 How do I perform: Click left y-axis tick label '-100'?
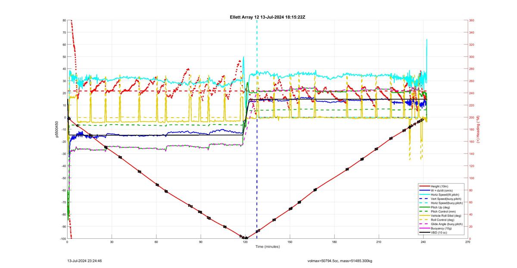62,239
